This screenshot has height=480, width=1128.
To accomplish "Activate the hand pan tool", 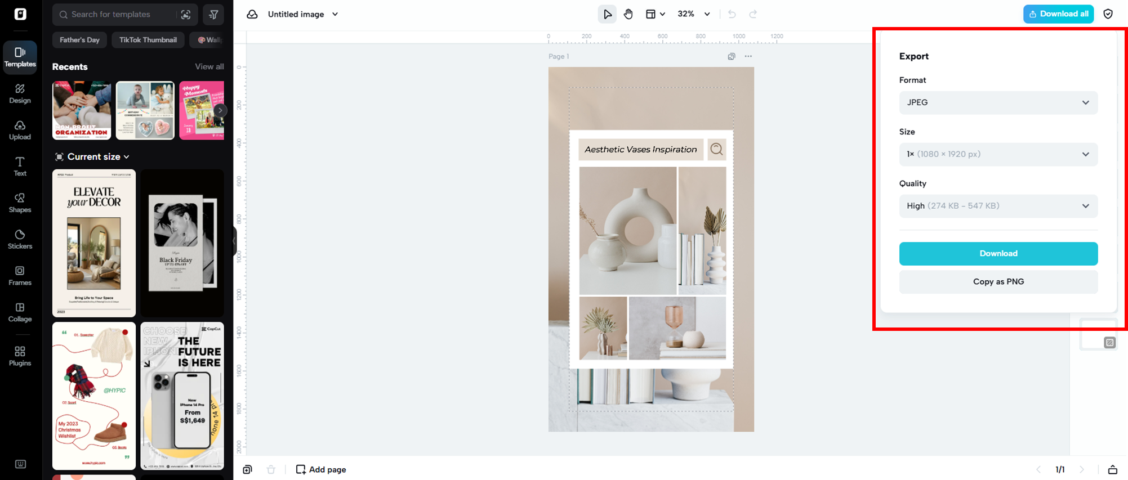I will pyautogui.click(x=628, y=14).
